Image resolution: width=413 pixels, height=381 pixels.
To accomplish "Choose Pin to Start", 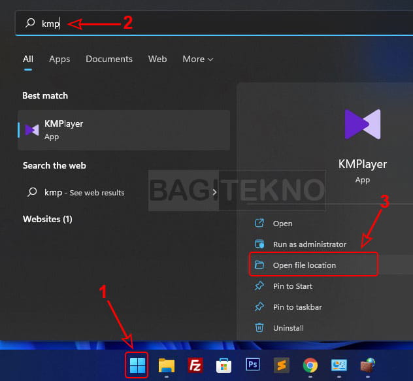I will tap(293, 286).
